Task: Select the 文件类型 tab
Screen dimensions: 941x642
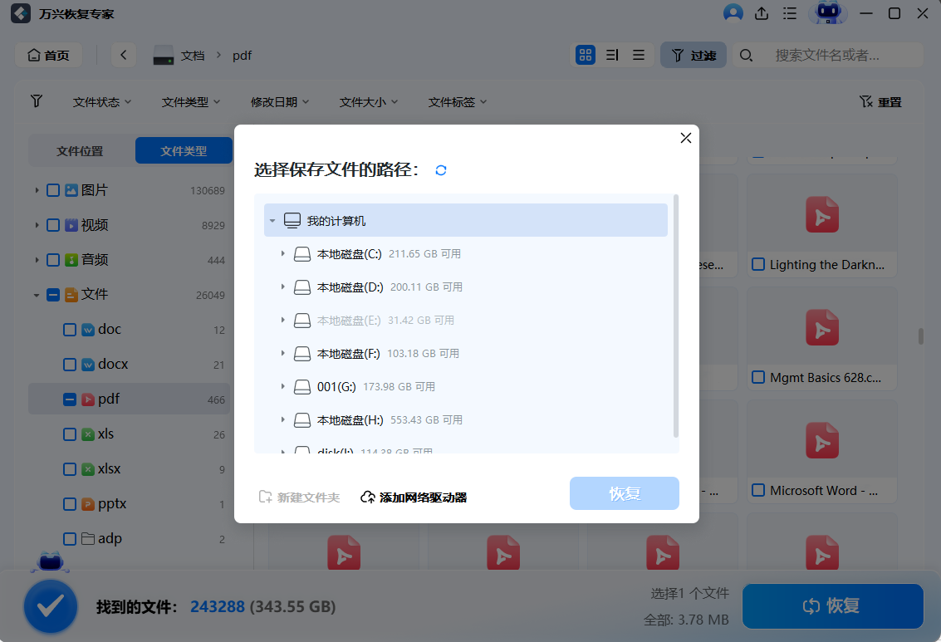Action: tap(184, 150)
